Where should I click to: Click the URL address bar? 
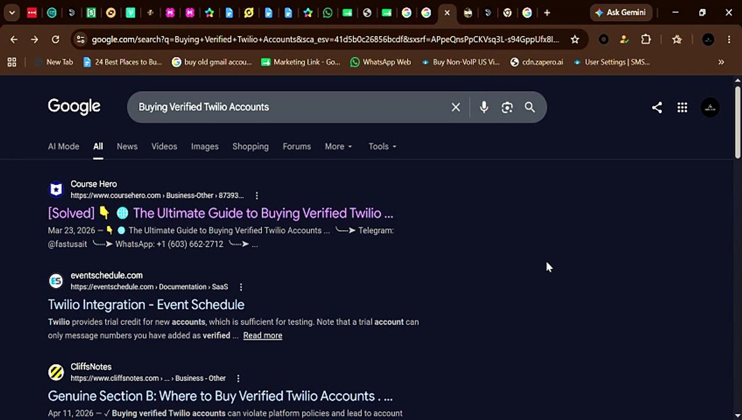pyautogui.click(x=325, y=39)
